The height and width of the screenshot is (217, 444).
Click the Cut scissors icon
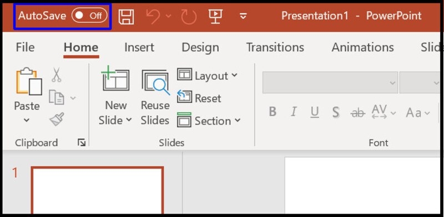57,75
